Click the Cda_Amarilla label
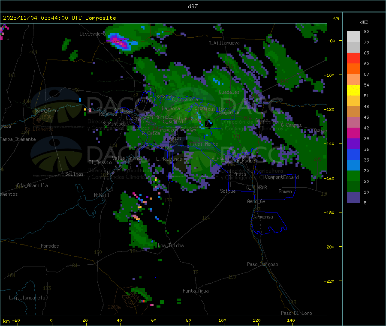The width and height of the screenshot is (386, 326). 32,185
